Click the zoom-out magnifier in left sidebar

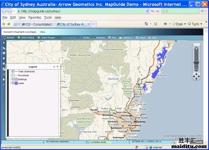coord(4,63)
